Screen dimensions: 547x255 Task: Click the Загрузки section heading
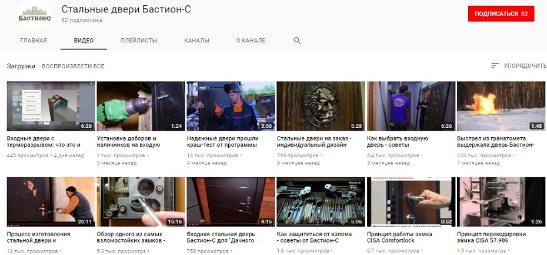coord(21,66)
